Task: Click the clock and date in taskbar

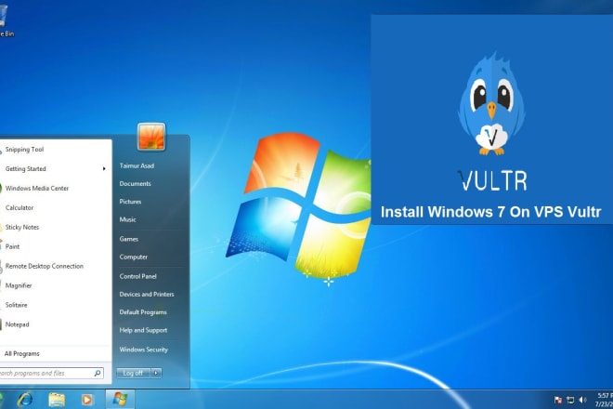Action: tap(604, 400)
